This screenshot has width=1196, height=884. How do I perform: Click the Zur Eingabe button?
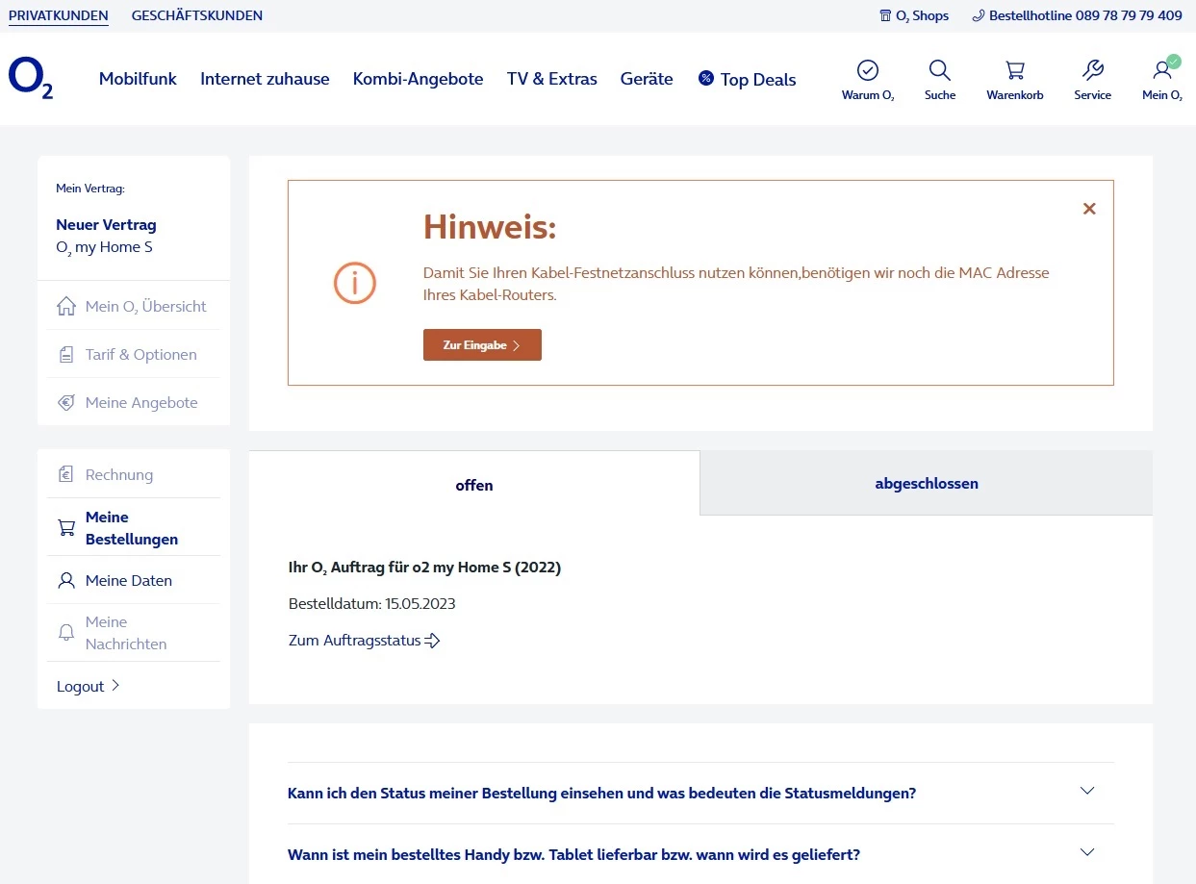(482, 345)
